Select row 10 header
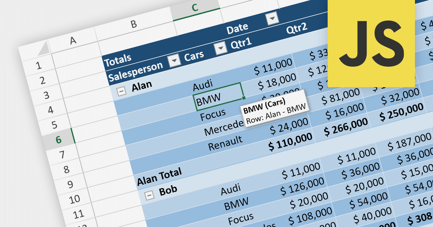This screenshot has height=227, width=433. pyautogui.click(x=74, y=199)
